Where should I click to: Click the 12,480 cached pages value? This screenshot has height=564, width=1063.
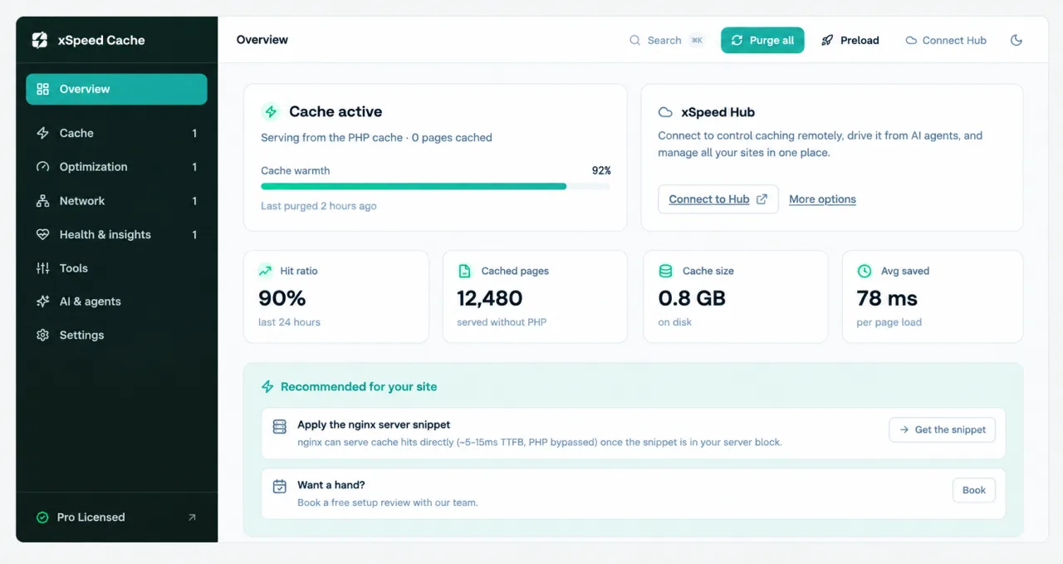[x=490, y=298]
